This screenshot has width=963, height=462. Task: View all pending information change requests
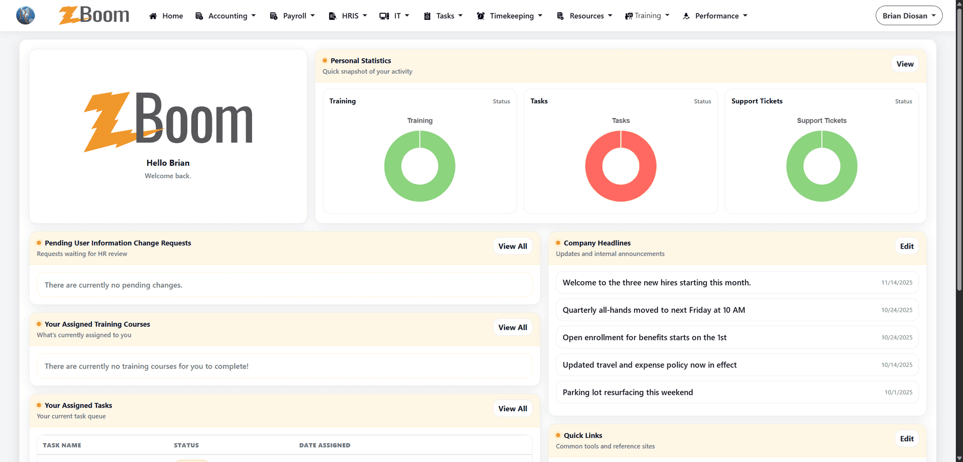pos(513,246)
